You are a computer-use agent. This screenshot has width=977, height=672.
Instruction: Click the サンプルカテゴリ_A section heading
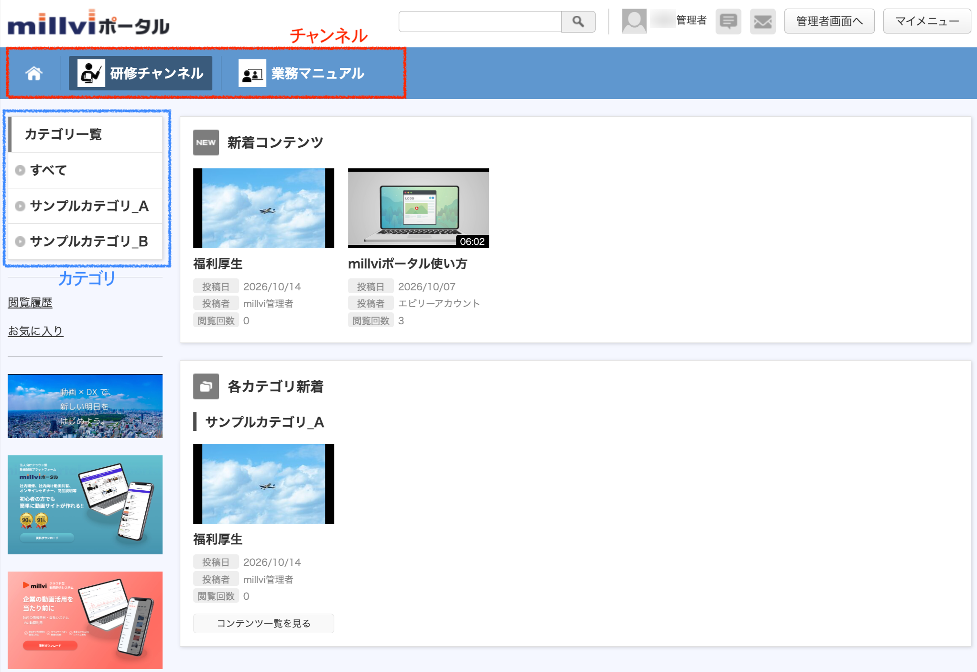(264, 422)
